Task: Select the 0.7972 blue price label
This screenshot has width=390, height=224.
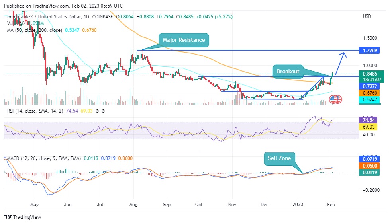Action: pos(369,86)
